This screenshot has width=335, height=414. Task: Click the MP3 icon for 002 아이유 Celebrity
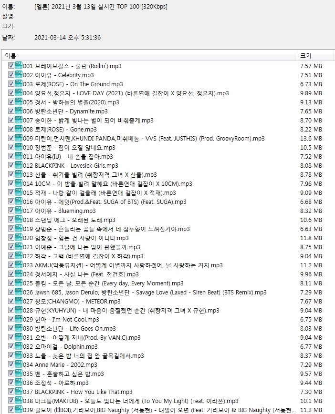click(19, 74)
